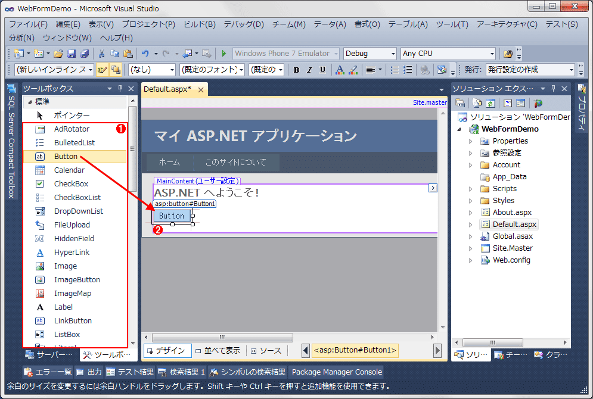Select Image control in toolbox
The height and width of the screenshot is (399, 593).
pyautogui.click(x=74, y=266)
